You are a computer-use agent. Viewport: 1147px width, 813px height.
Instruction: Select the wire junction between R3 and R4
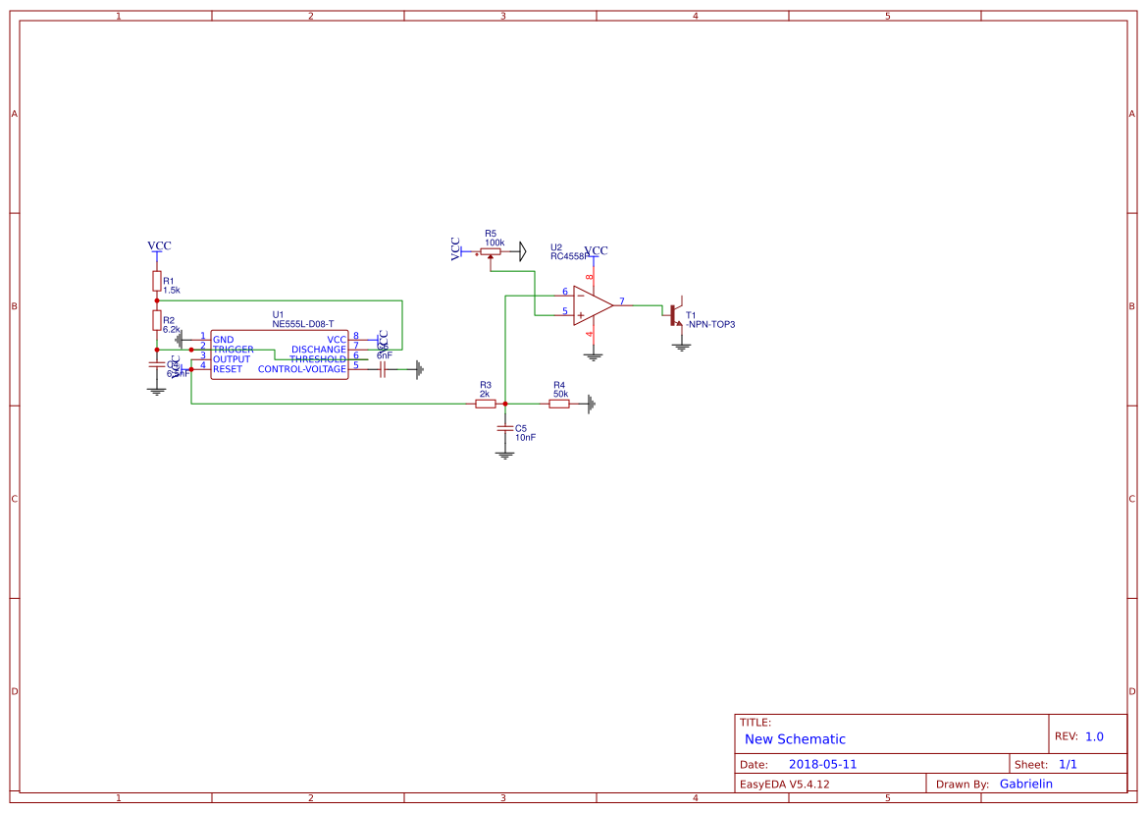(x=504, y=404)
